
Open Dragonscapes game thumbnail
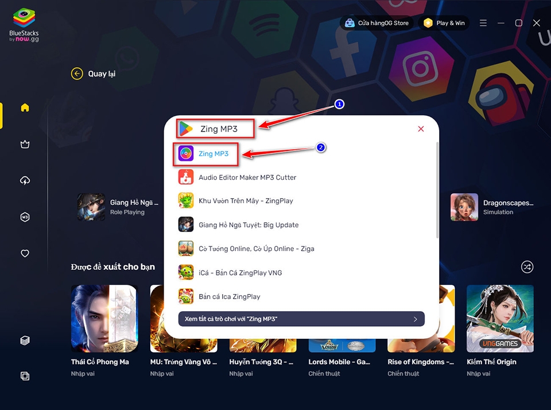(x=464, y=207)
